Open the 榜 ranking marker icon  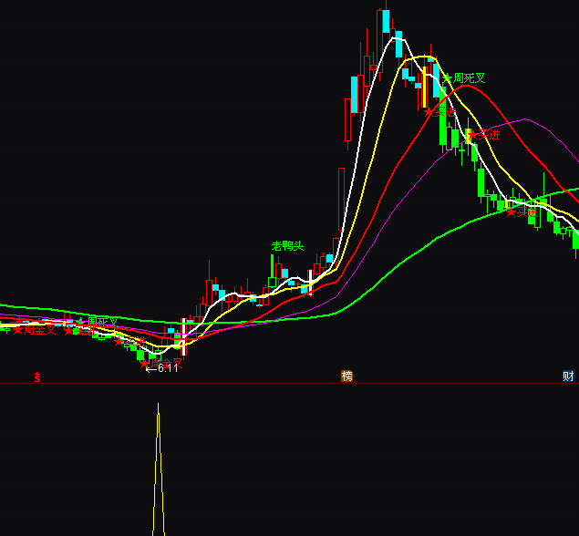(x=346, y=376)
